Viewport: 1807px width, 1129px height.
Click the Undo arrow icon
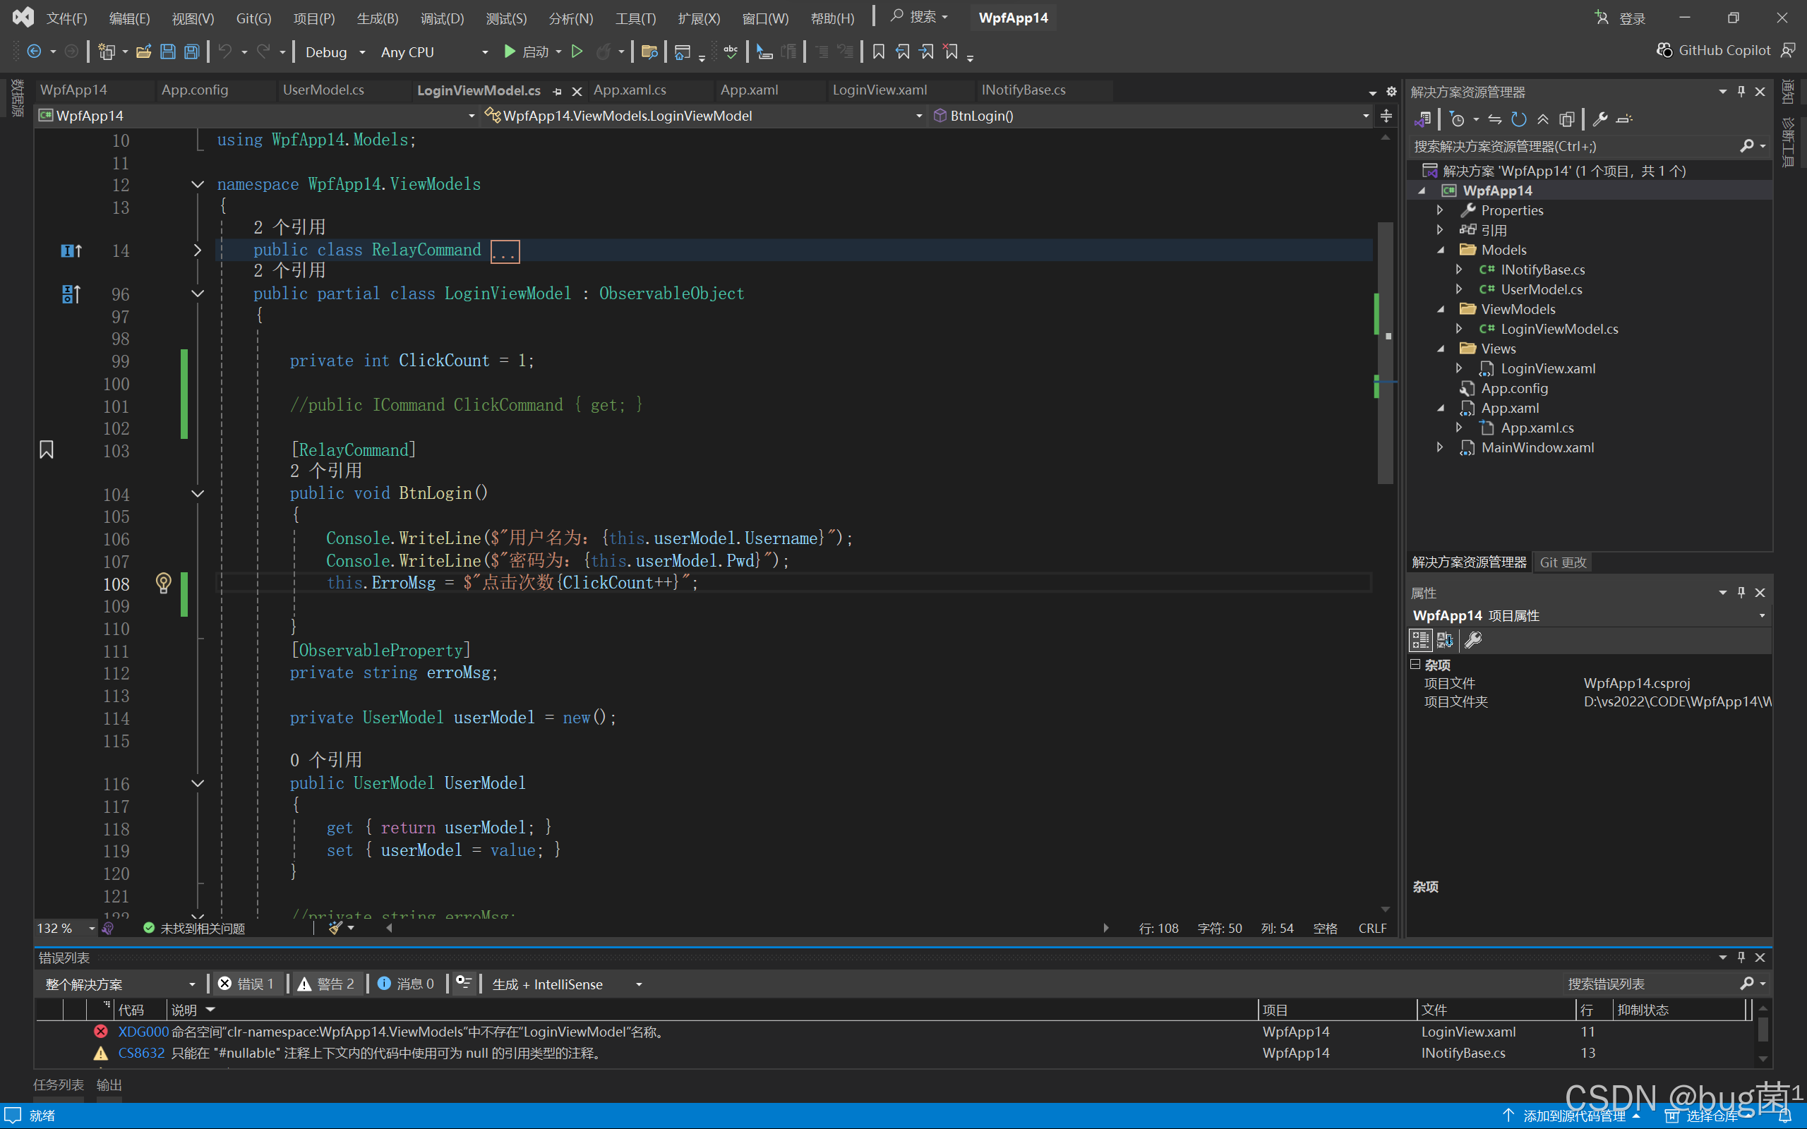pyautogui.click(x=224, y=52)
